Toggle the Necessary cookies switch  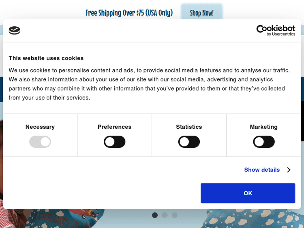click(40, 142)
